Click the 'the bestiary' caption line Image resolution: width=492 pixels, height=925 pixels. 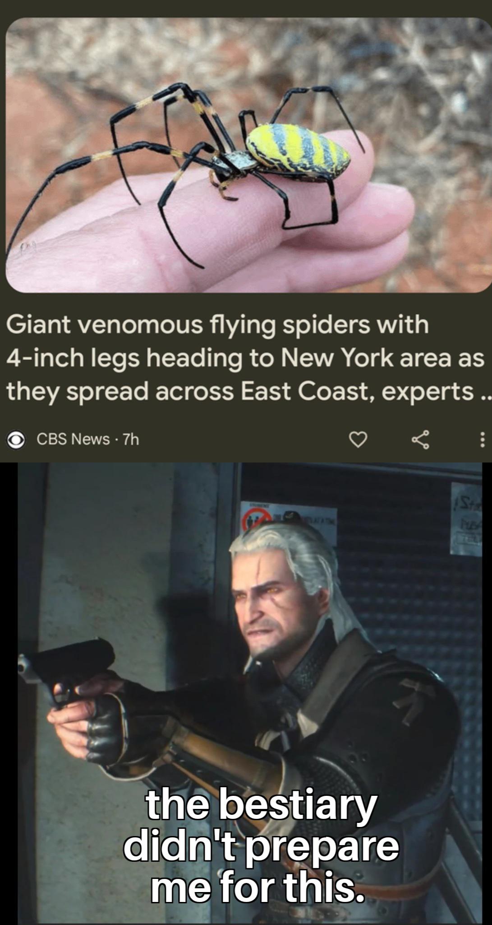tap(260, 804)
